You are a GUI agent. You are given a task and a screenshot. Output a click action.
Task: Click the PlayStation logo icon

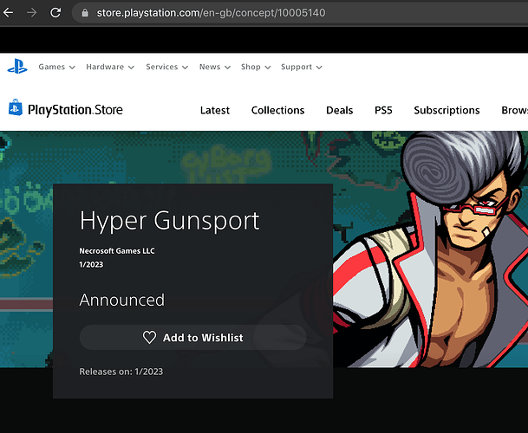[17, 67]
